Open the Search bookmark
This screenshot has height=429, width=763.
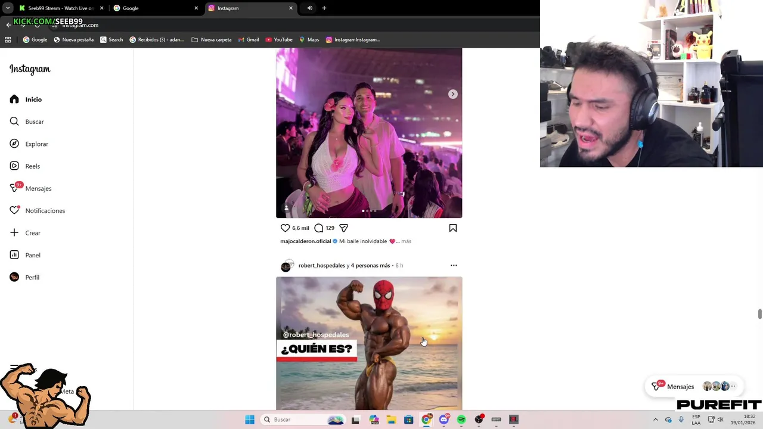tap(111, 39)
